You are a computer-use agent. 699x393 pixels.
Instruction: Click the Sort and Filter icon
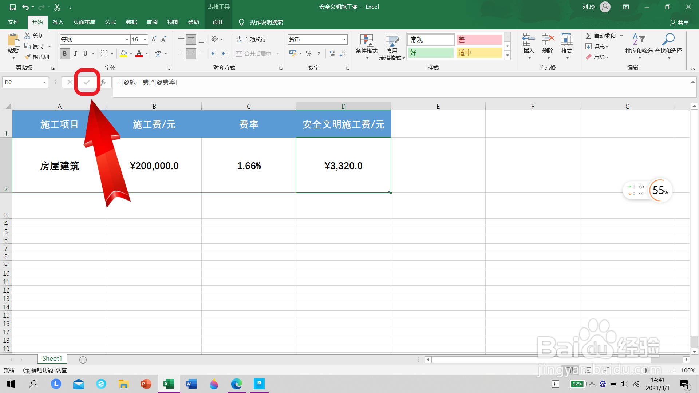[x=639, y=39]
